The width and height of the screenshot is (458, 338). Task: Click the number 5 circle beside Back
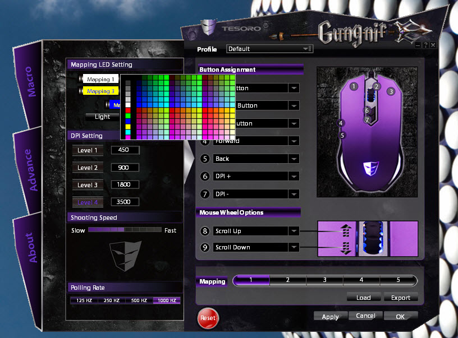(x=205, y=159)
